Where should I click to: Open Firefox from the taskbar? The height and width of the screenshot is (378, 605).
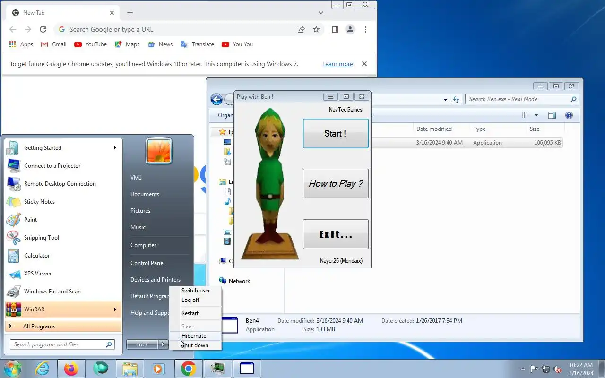71,369
